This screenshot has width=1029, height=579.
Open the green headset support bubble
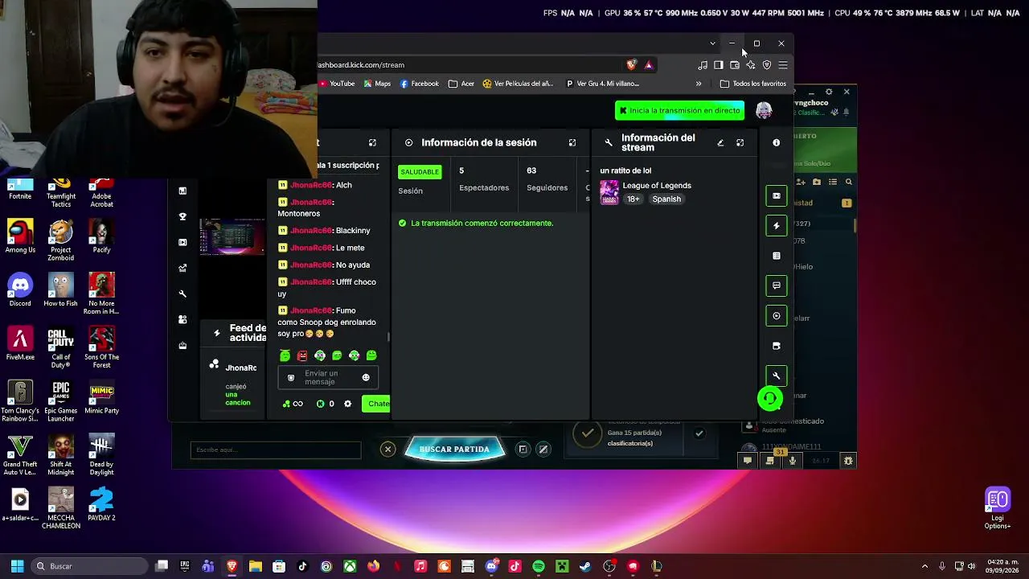coord(770,398)
